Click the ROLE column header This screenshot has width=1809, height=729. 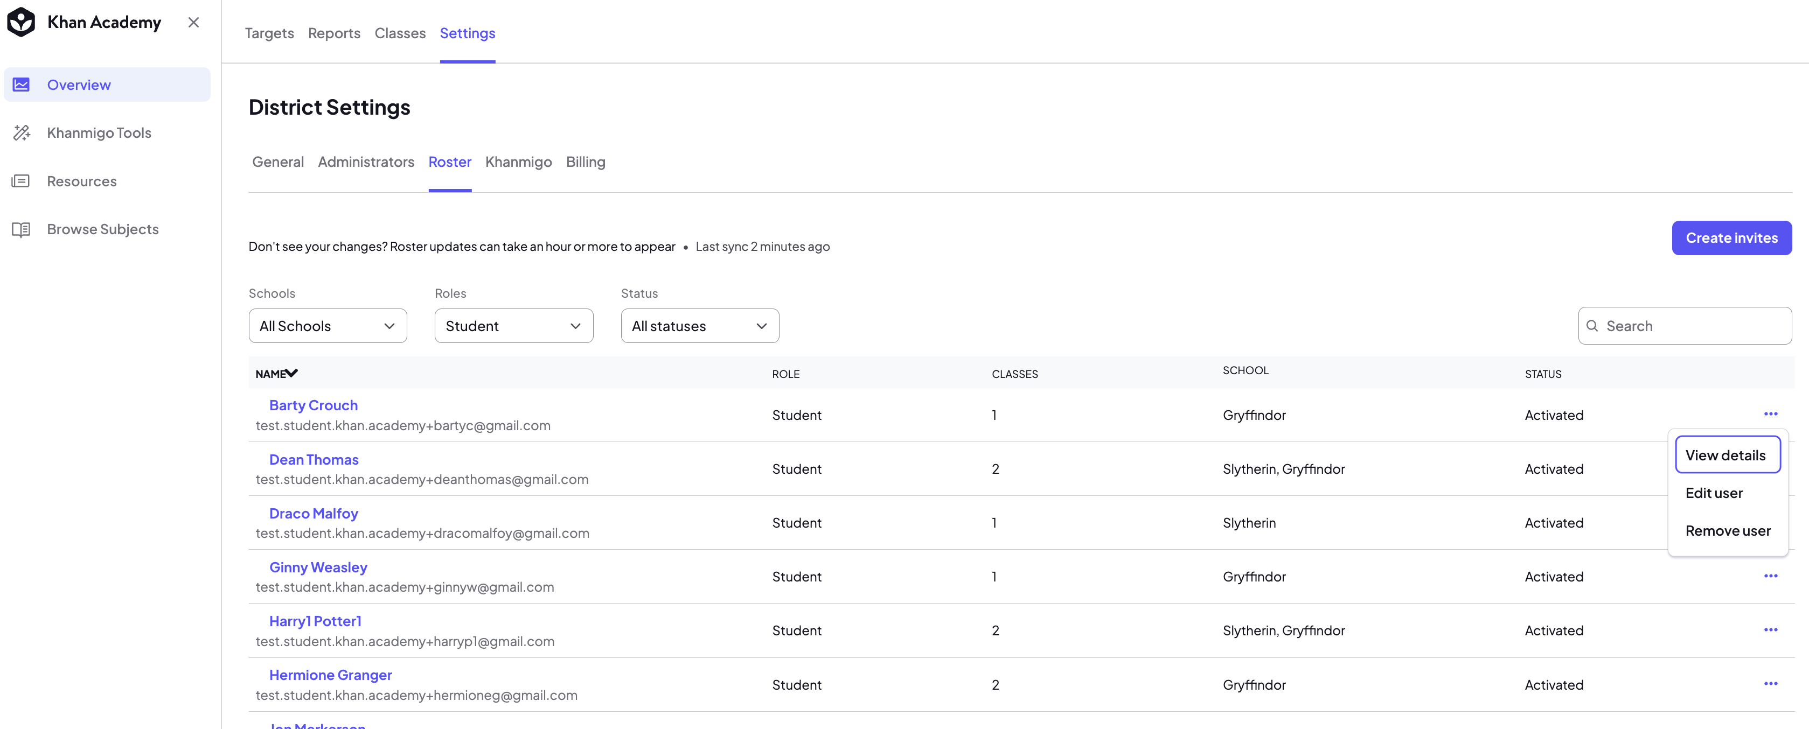pyautogui.click(x=786, y=375)
